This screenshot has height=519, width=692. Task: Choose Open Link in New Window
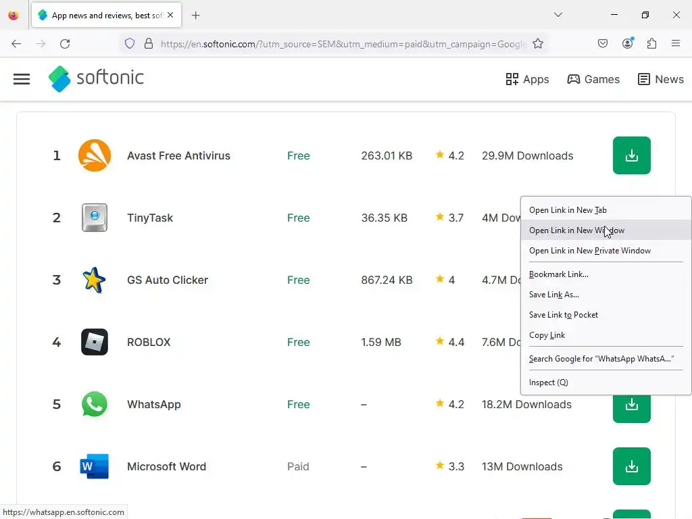point(606,230)
